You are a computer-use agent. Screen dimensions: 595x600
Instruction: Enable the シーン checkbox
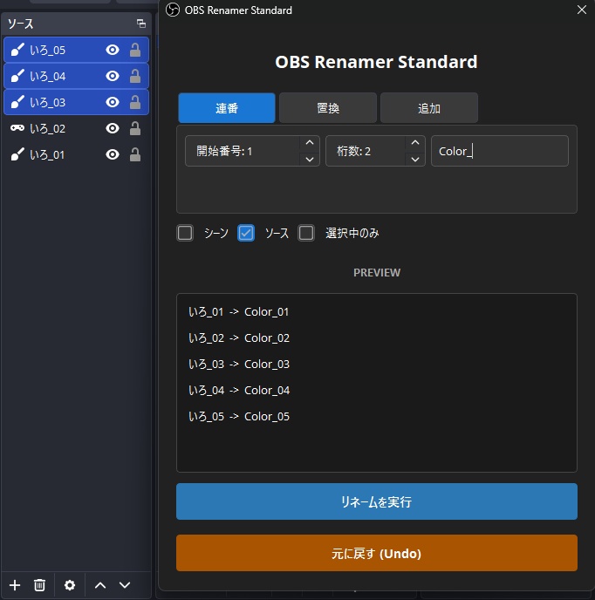(x=185, y=233)
